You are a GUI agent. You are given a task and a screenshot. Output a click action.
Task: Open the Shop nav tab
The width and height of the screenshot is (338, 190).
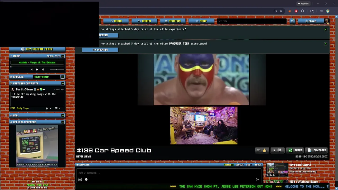point(201,21)
